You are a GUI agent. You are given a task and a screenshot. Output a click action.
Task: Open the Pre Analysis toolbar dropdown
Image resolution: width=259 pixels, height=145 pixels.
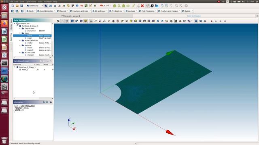click(117, 11)
